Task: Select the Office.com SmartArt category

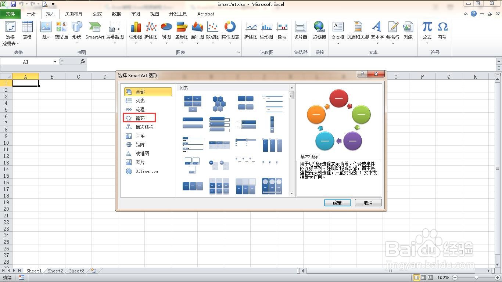Action: pyautogui.click(x=148, y=171)
